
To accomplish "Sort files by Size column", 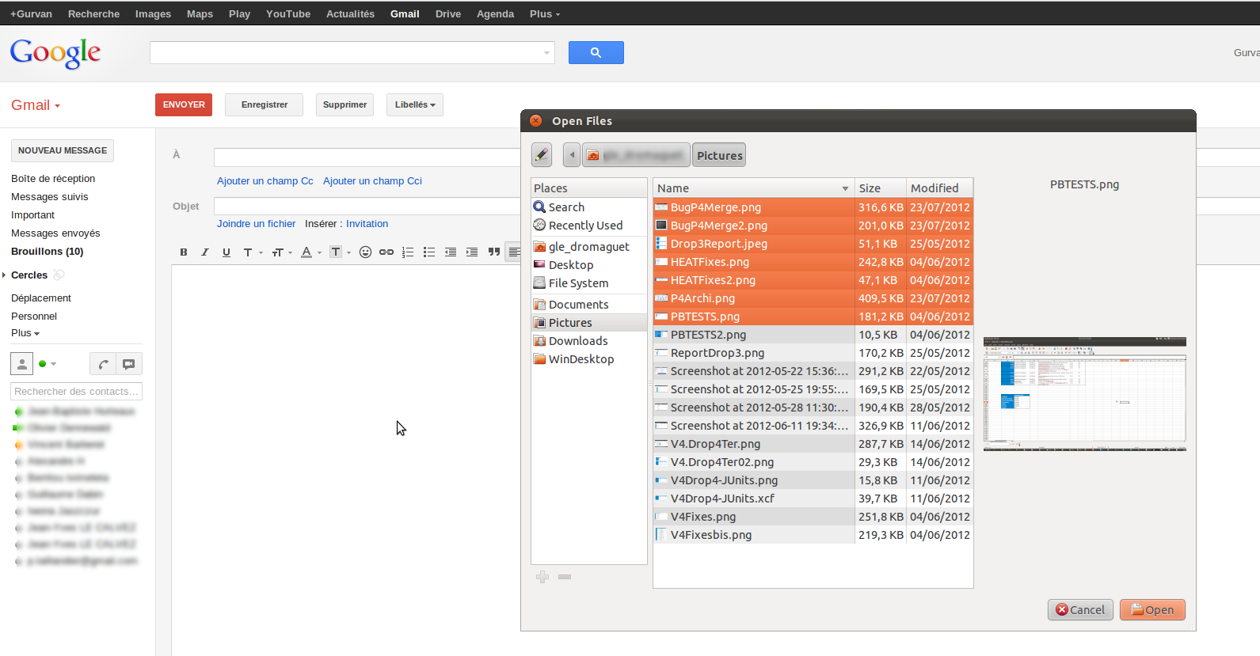I will (880, 188).
